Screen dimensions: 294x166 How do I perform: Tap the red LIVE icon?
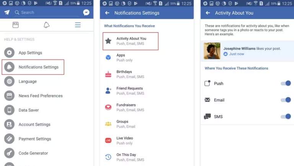[108, 140]
